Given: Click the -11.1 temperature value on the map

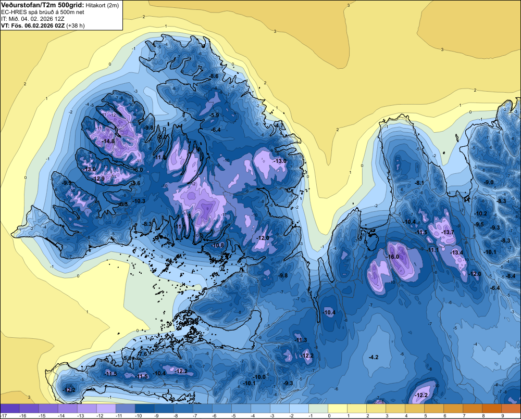Looking at the screenshot, I should click(x=433, y=250).
